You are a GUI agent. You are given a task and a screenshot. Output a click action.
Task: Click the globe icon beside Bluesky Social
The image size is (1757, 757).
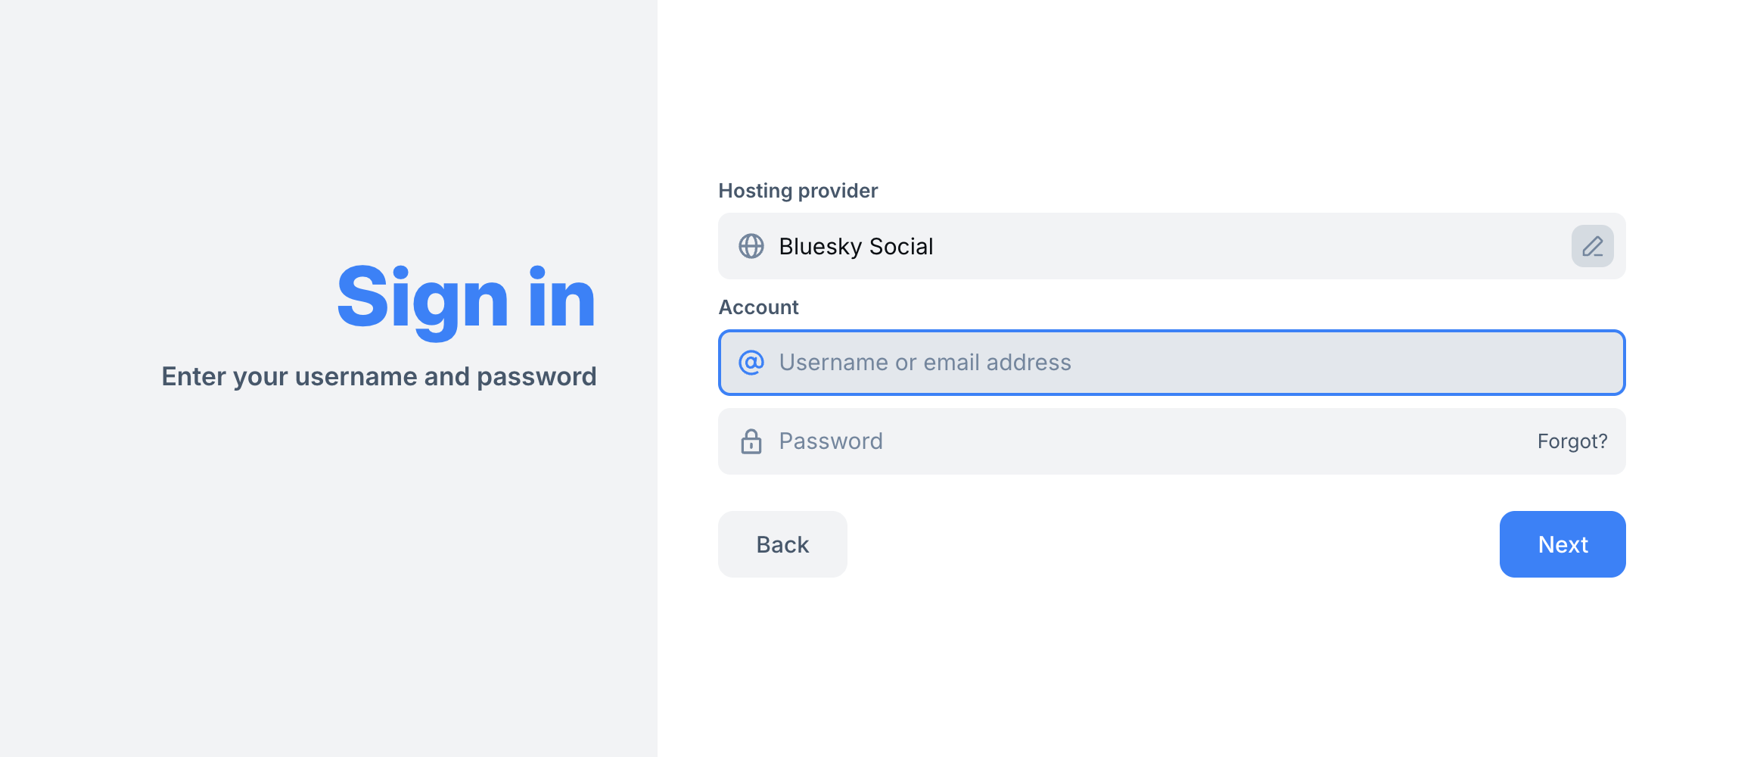pyautogui.click(x=751, y=246)
